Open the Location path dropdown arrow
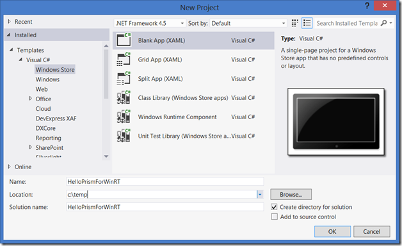This screenshot has height=246, width=402. click(260, 195)
